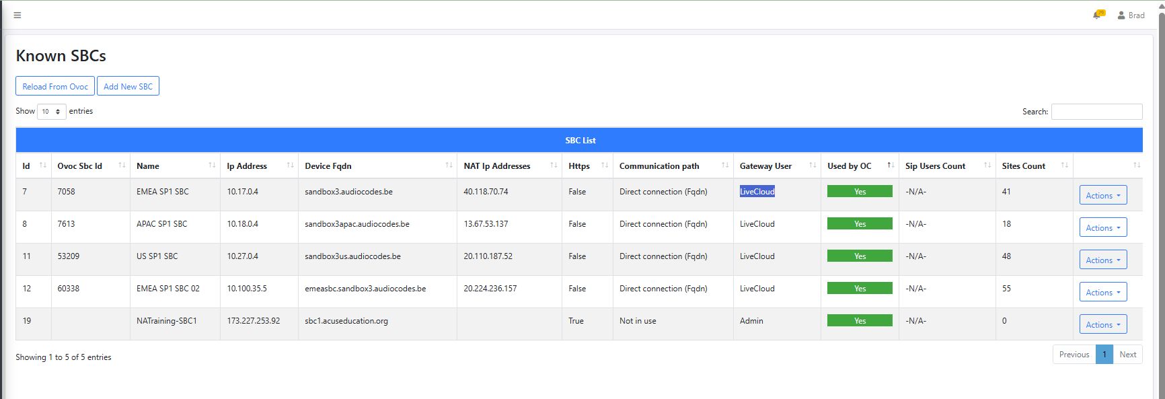The height and width of the screenshot is (399, 1165).
Task: Sort table by Id column arrows
Action: 43,166
